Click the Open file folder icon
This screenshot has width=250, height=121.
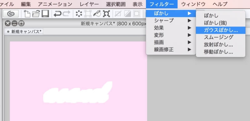[36, 14]
